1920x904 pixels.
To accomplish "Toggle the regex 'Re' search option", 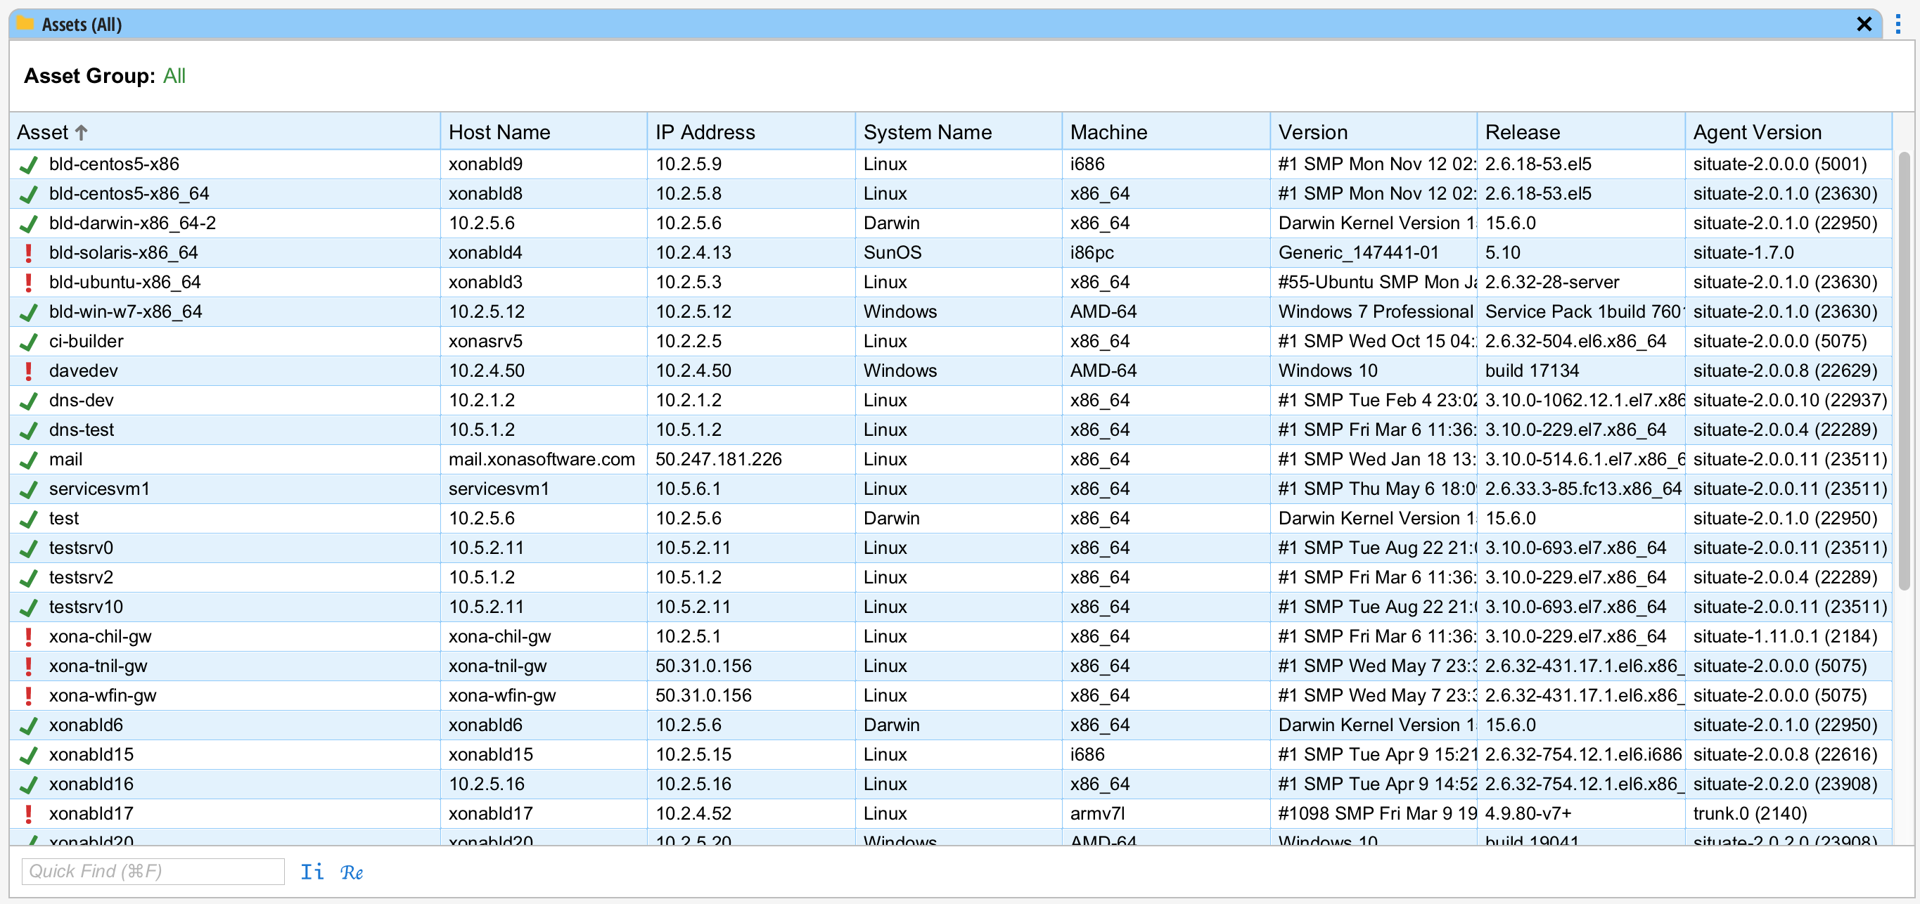I will (x=351, y=872).
